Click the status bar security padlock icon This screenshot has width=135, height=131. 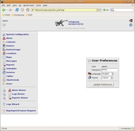133,129
